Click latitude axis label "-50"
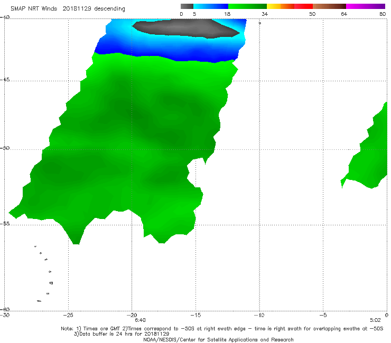Viewport: 391px width, 343px height. (x=5, y=148)
